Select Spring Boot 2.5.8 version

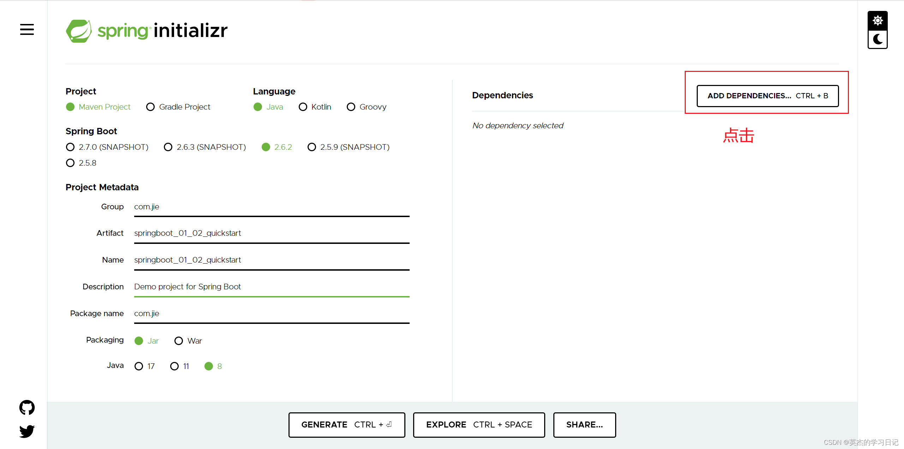tap(81, 163)
